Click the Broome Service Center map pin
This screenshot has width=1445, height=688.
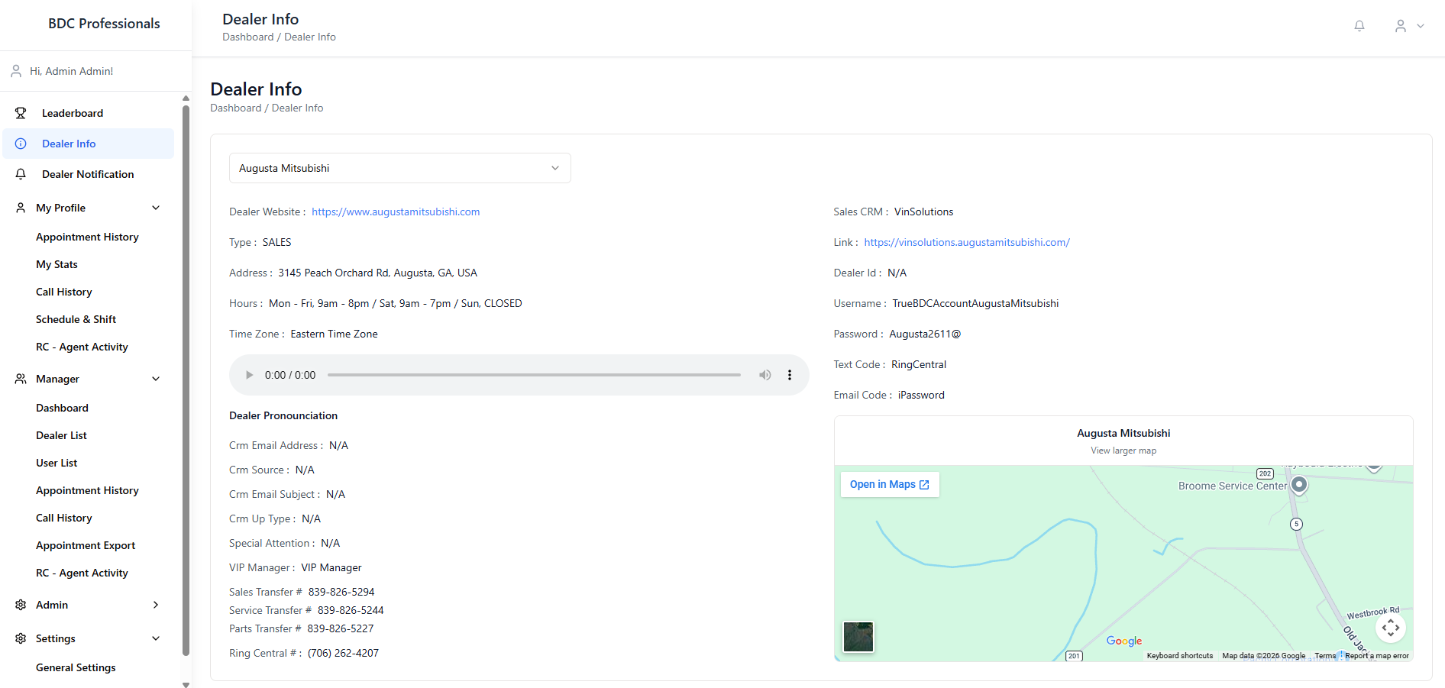1299,486
